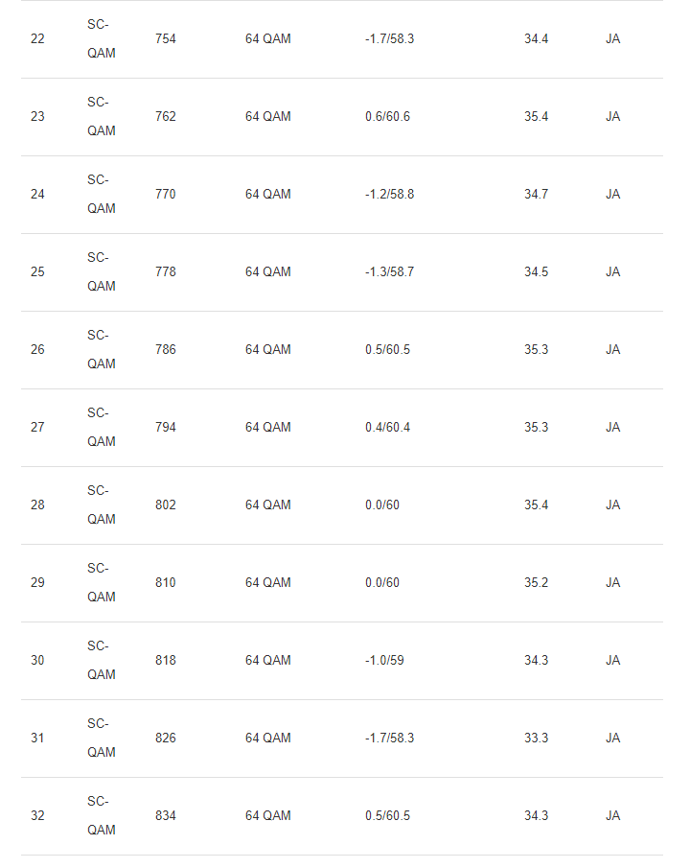This screenshot has width=690, height=868.
Task: Click the signal value 34.4
Action: coord(536,39)
